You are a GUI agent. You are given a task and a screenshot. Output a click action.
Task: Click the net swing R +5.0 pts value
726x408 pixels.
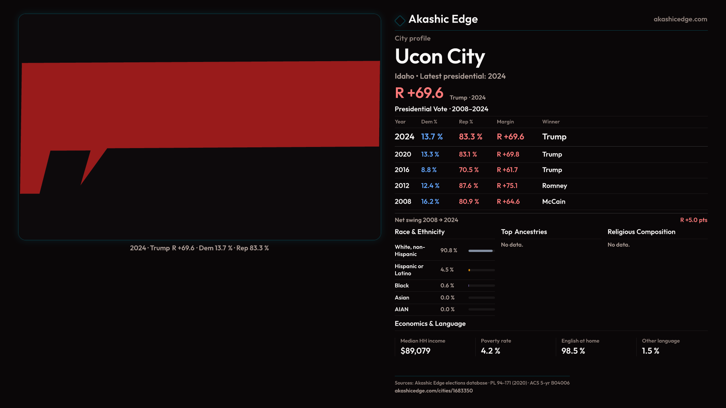pyautogui.click(x=693, y=220)
